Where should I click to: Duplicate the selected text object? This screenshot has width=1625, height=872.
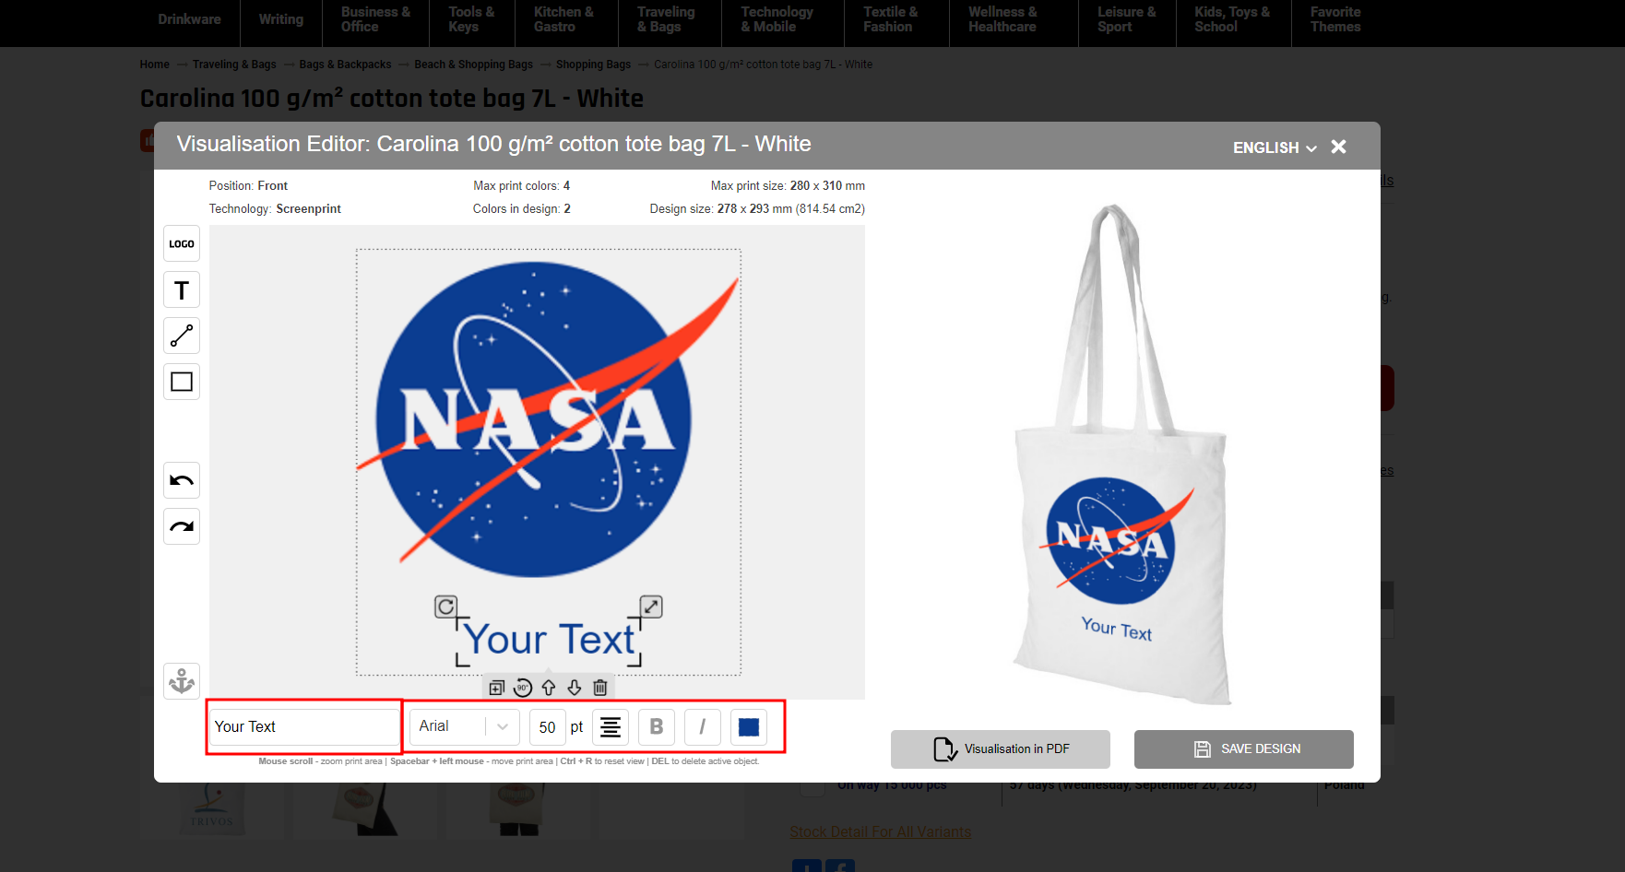coord(497,688)
